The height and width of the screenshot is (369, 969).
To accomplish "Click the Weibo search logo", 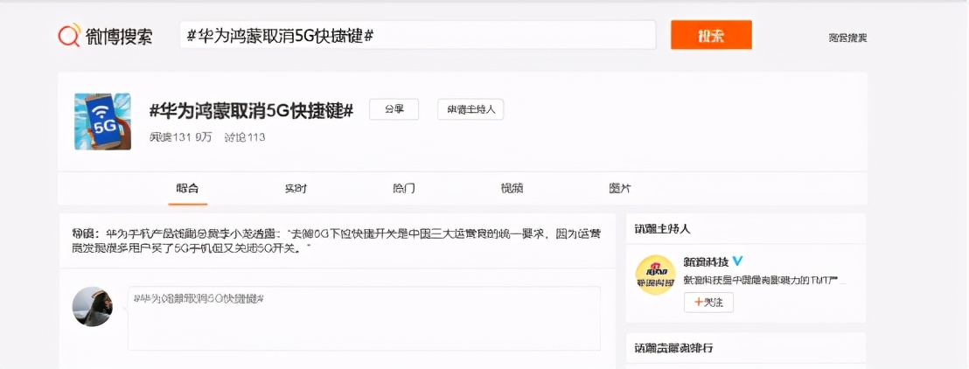I will [x=105, y=35].
